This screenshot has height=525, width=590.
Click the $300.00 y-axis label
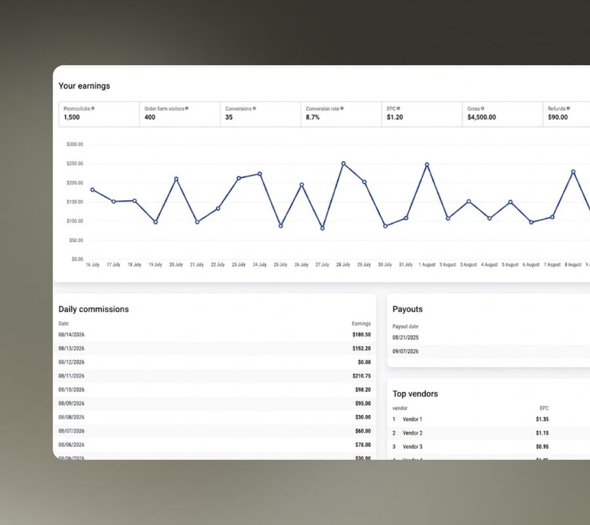pyautogui.click(x=75, y=144)
